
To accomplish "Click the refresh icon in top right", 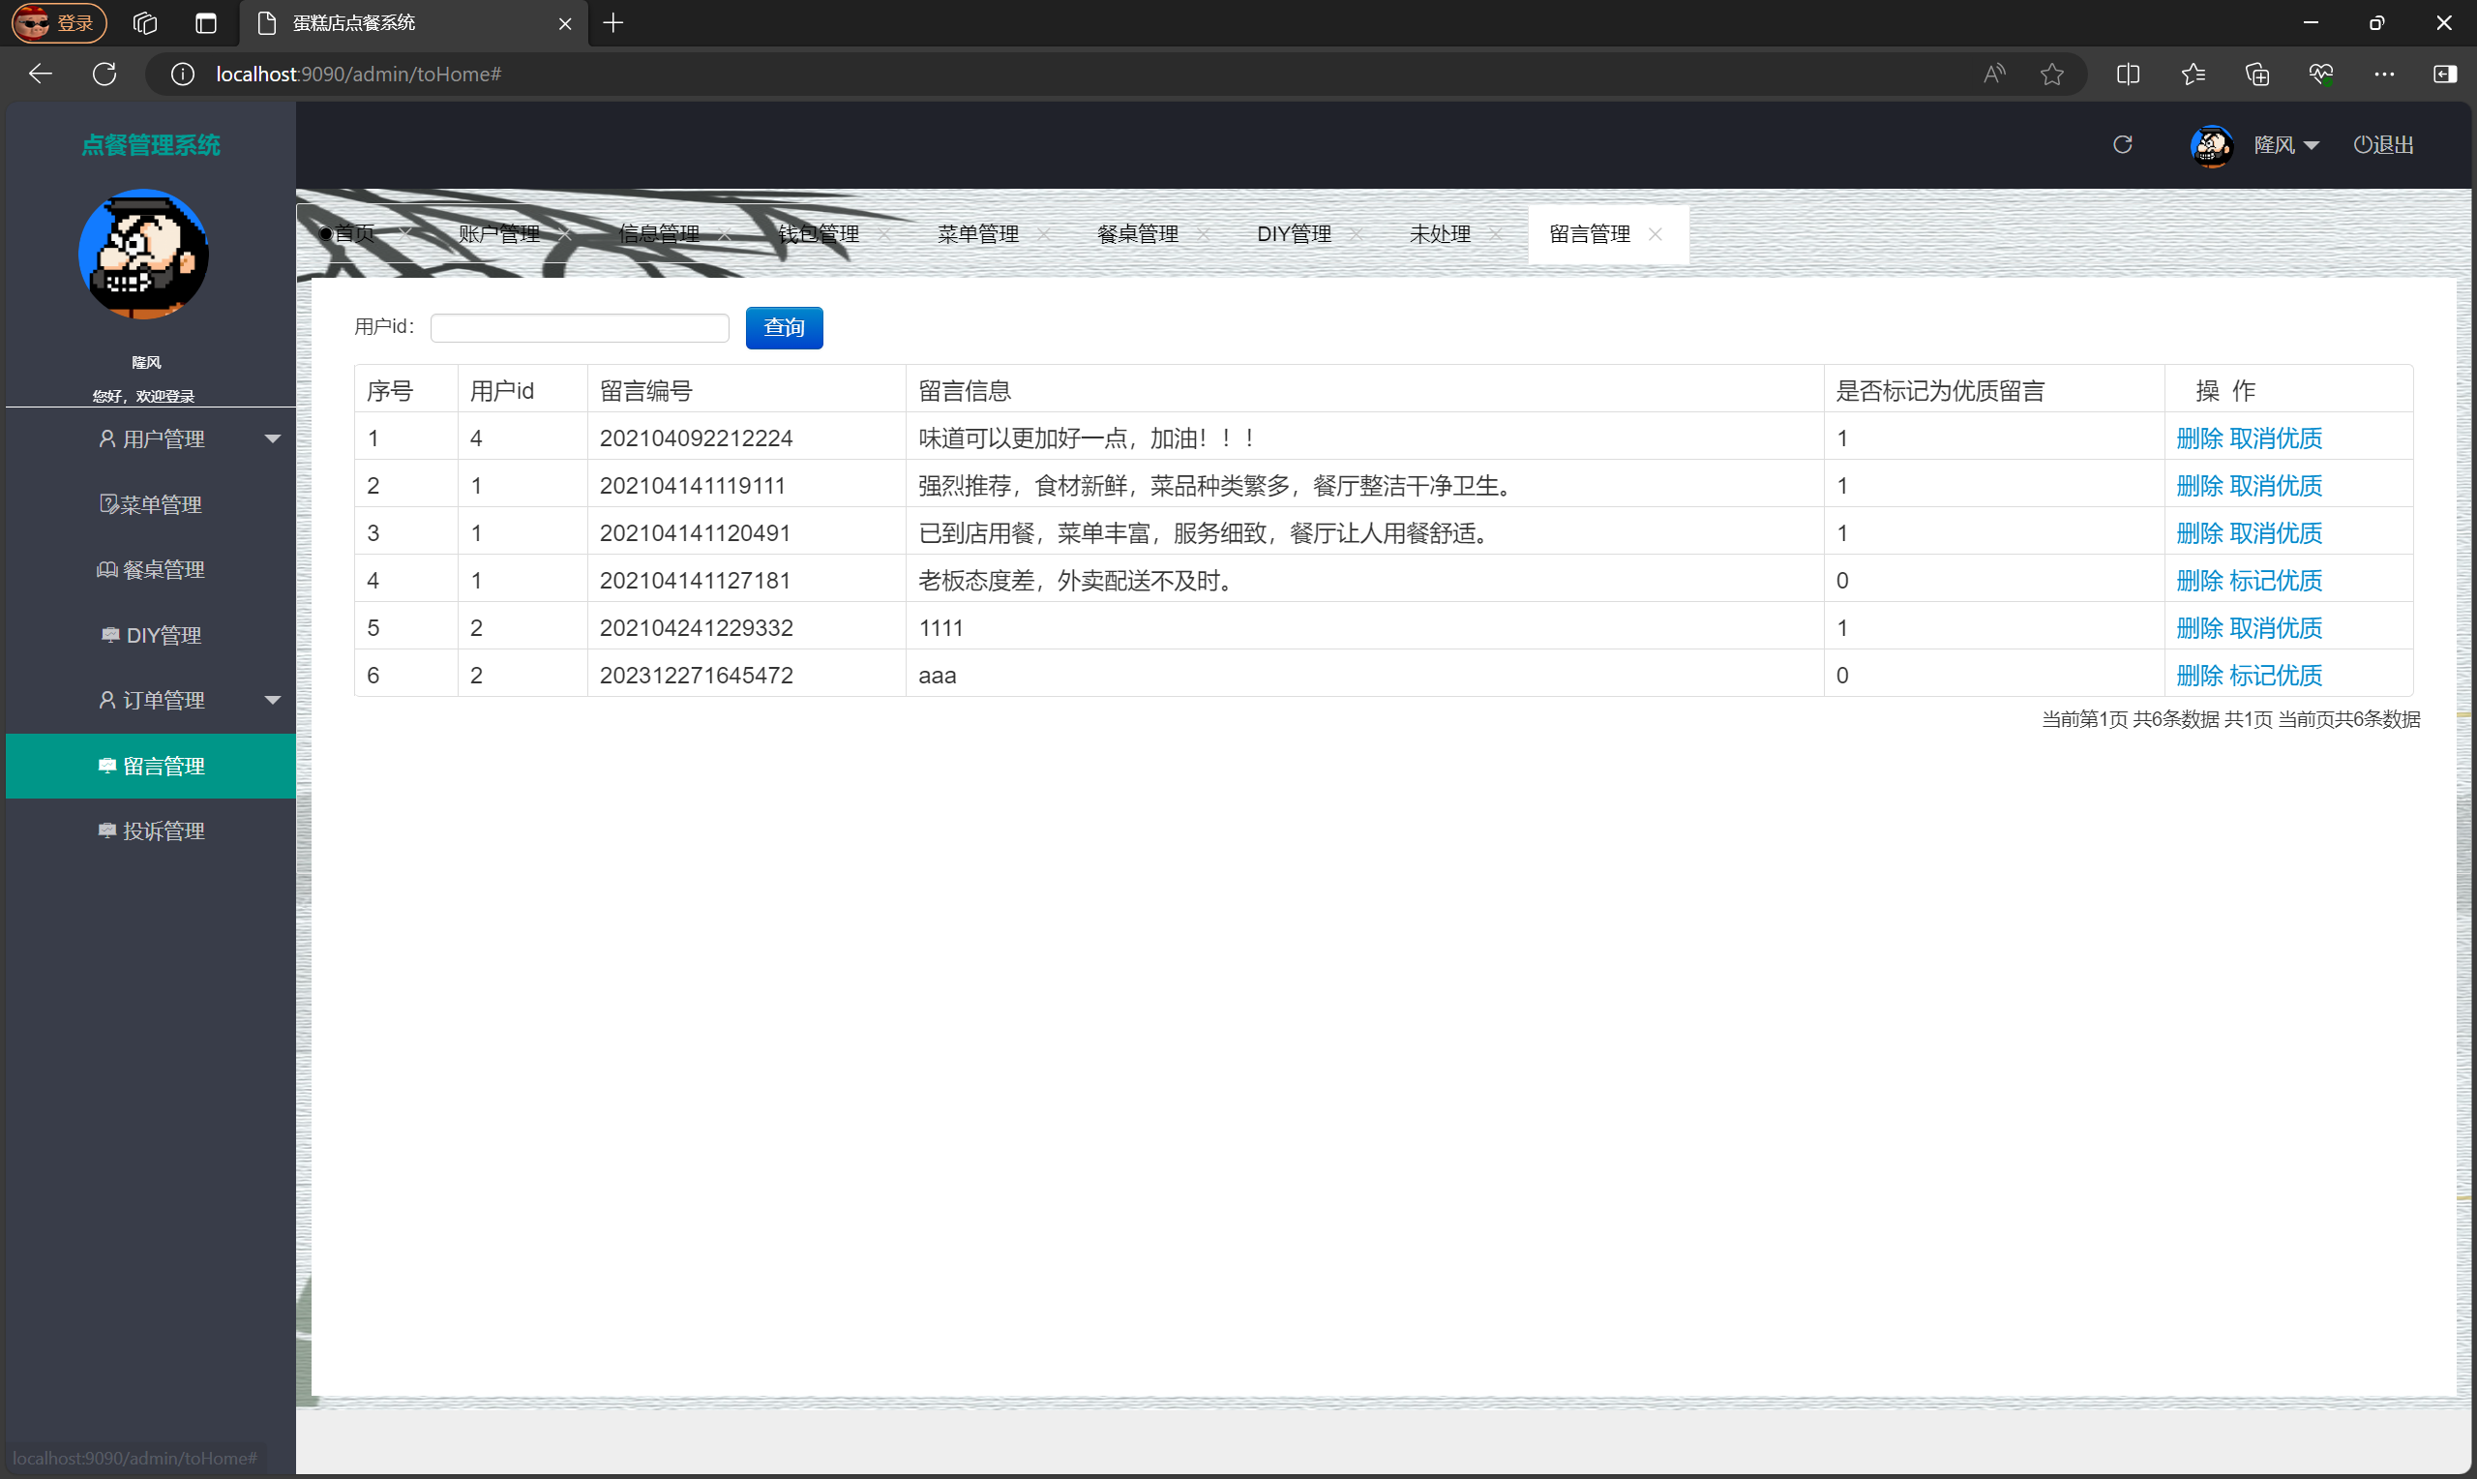I will point(2122,144).
